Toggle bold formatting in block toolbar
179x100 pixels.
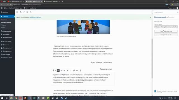pyautogui.click(x=68, y=70)
